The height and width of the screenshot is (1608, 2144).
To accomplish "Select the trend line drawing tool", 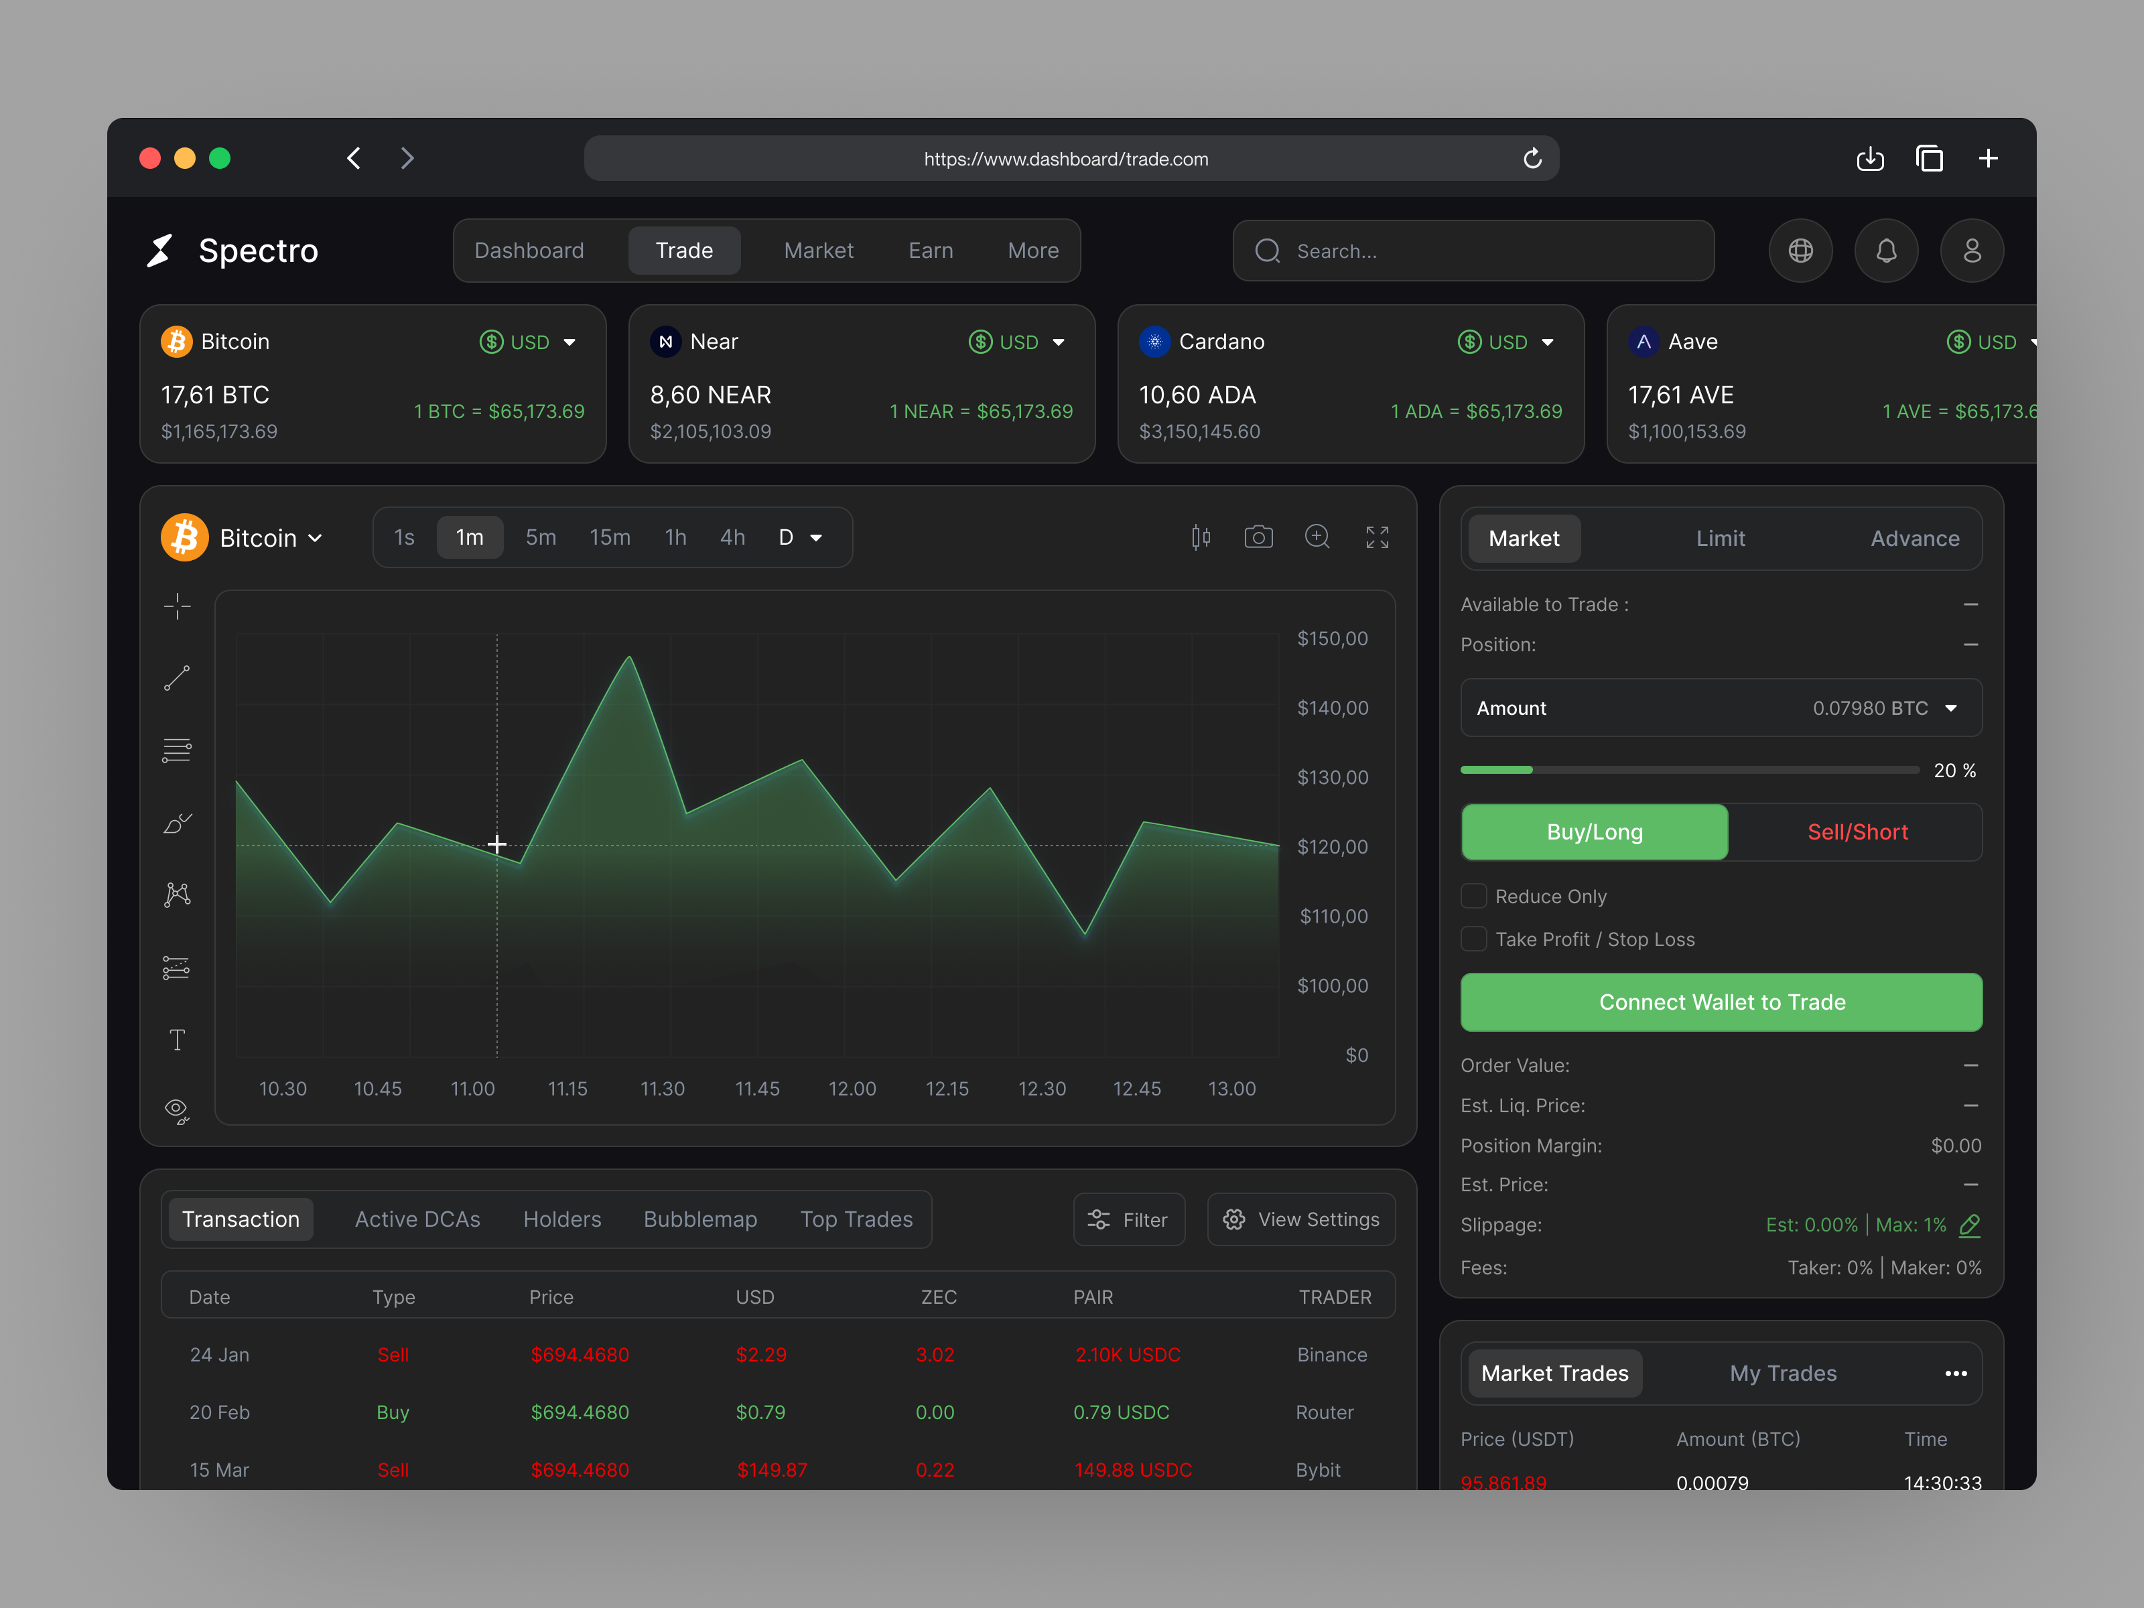I will pos(178,677).
